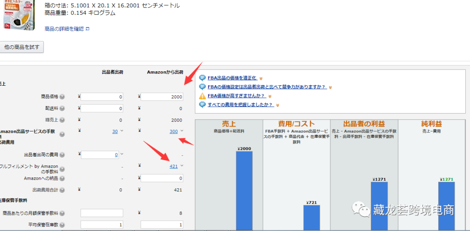
Task: Click external link icon after 商品の詳細を確認
Action: click(x=87, y=29)
